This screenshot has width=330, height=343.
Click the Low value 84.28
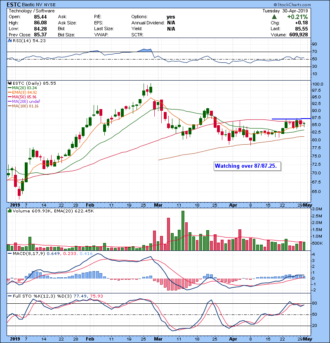point(40,29)
